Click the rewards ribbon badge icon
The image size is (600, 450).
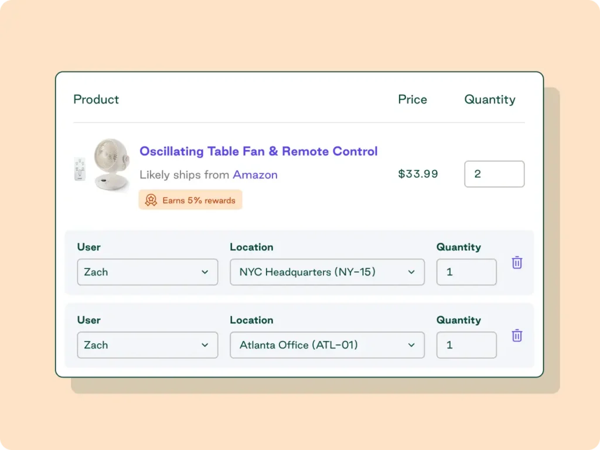pos(151,200)
